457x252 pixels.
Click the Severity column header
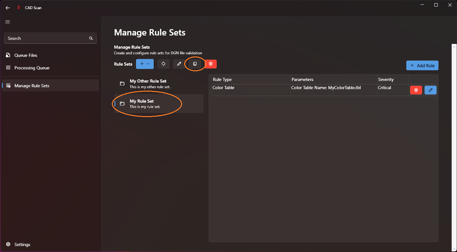(386, 79)
